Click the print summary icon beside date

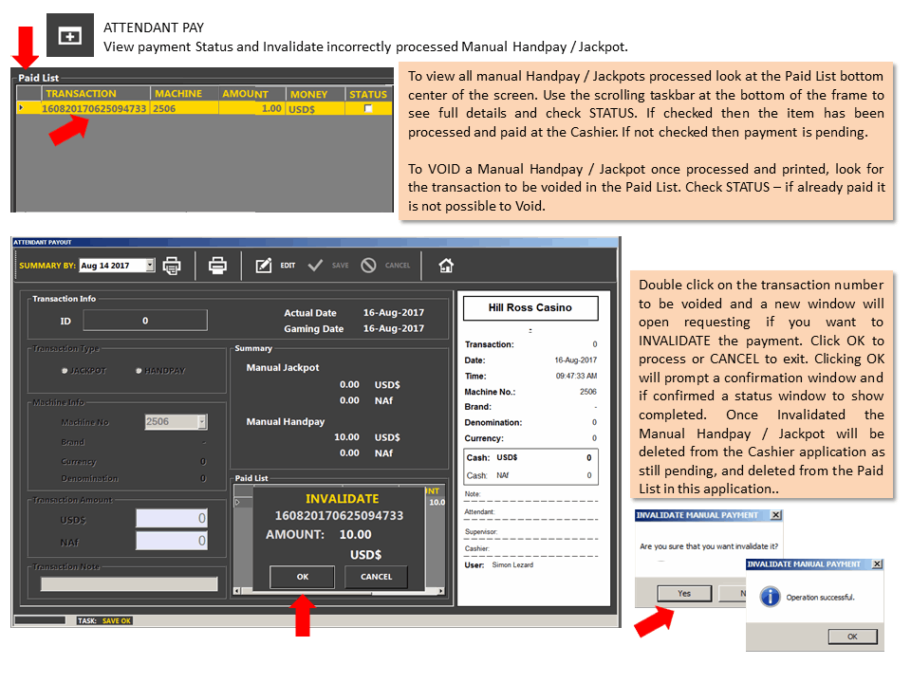coord(172,266)
